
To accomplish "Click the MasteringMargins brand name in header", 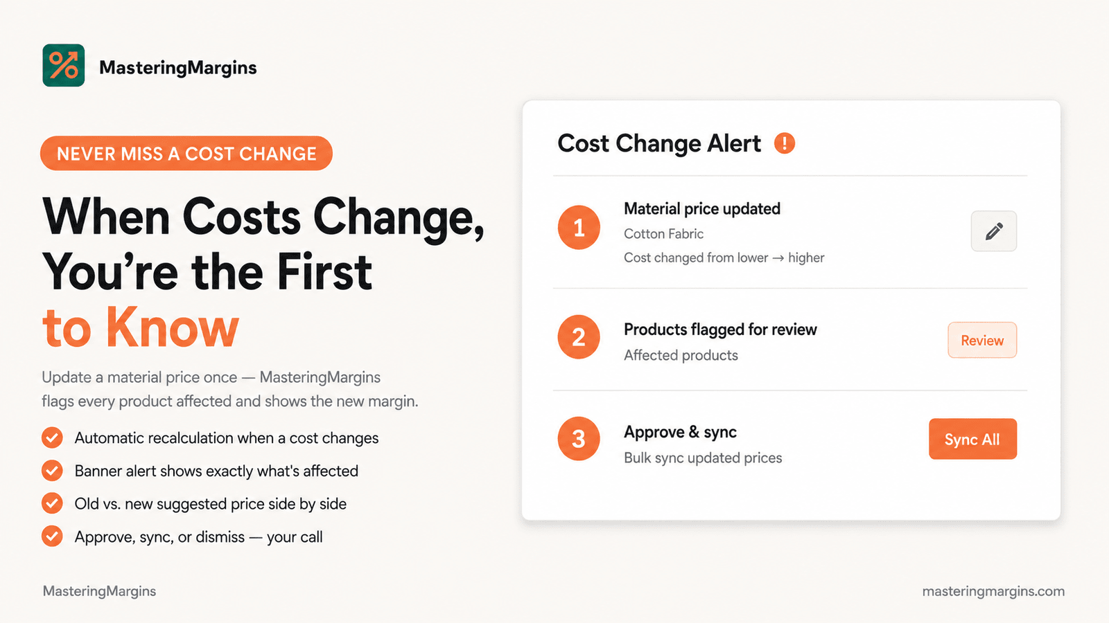I will point(178,67).
